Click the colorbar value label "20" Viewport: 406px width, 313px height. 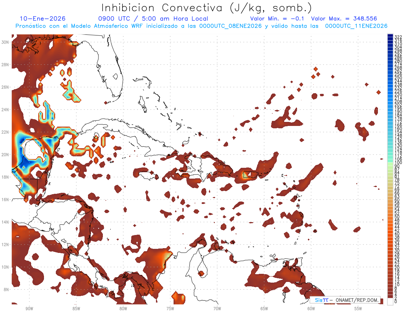point(397,267)
